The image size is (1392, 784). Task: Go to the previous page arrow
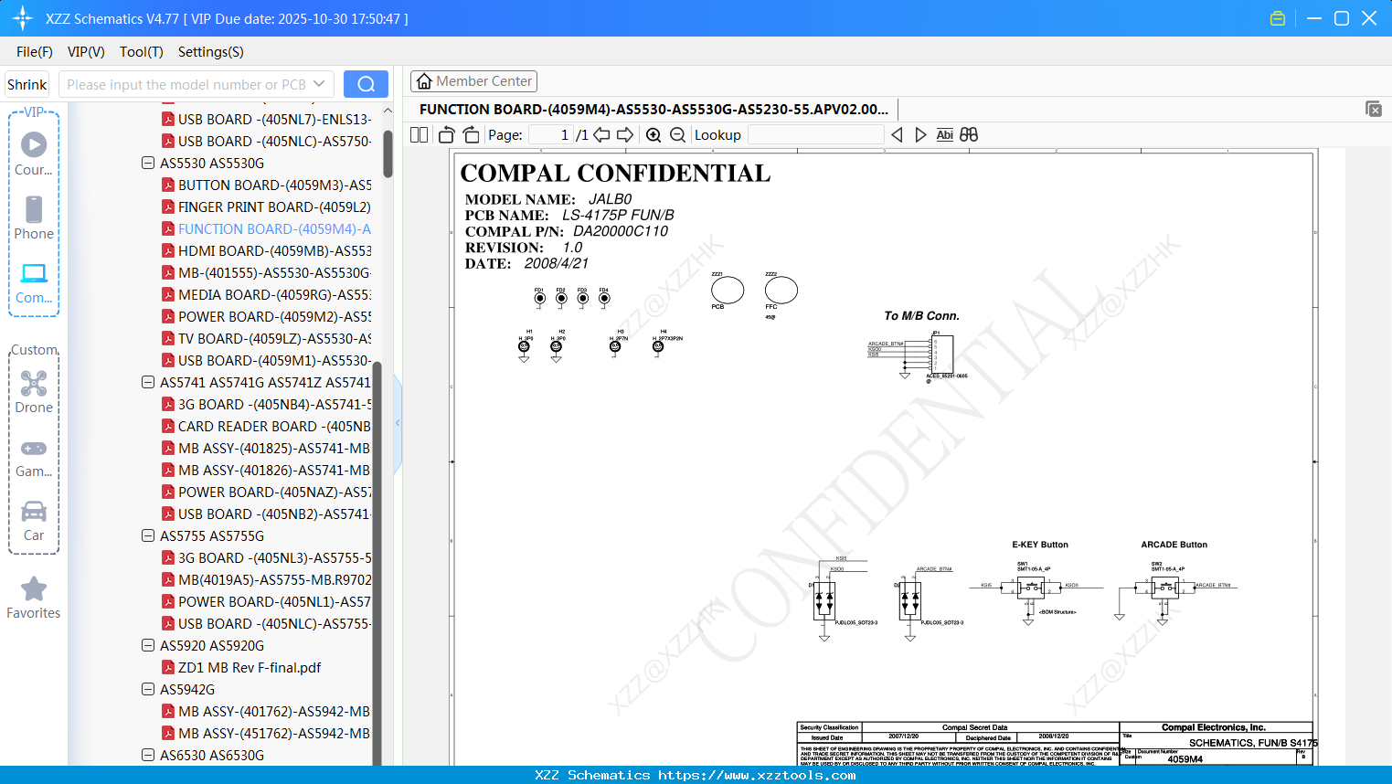[x=601, y=135]
